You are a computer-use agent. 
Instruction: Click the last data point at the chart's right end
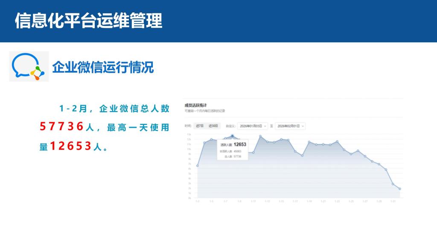tap(400, 189)
